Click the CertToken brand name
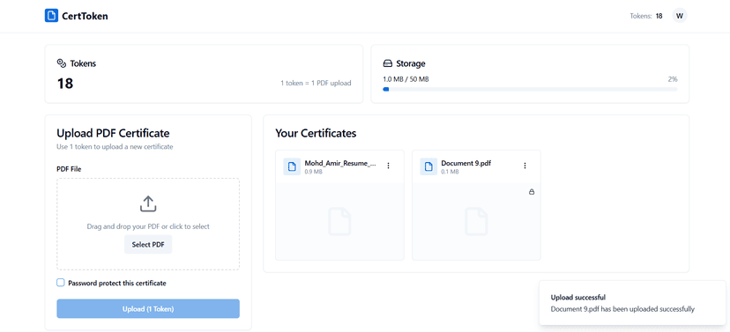730x332 pixels. coord(85,16)
